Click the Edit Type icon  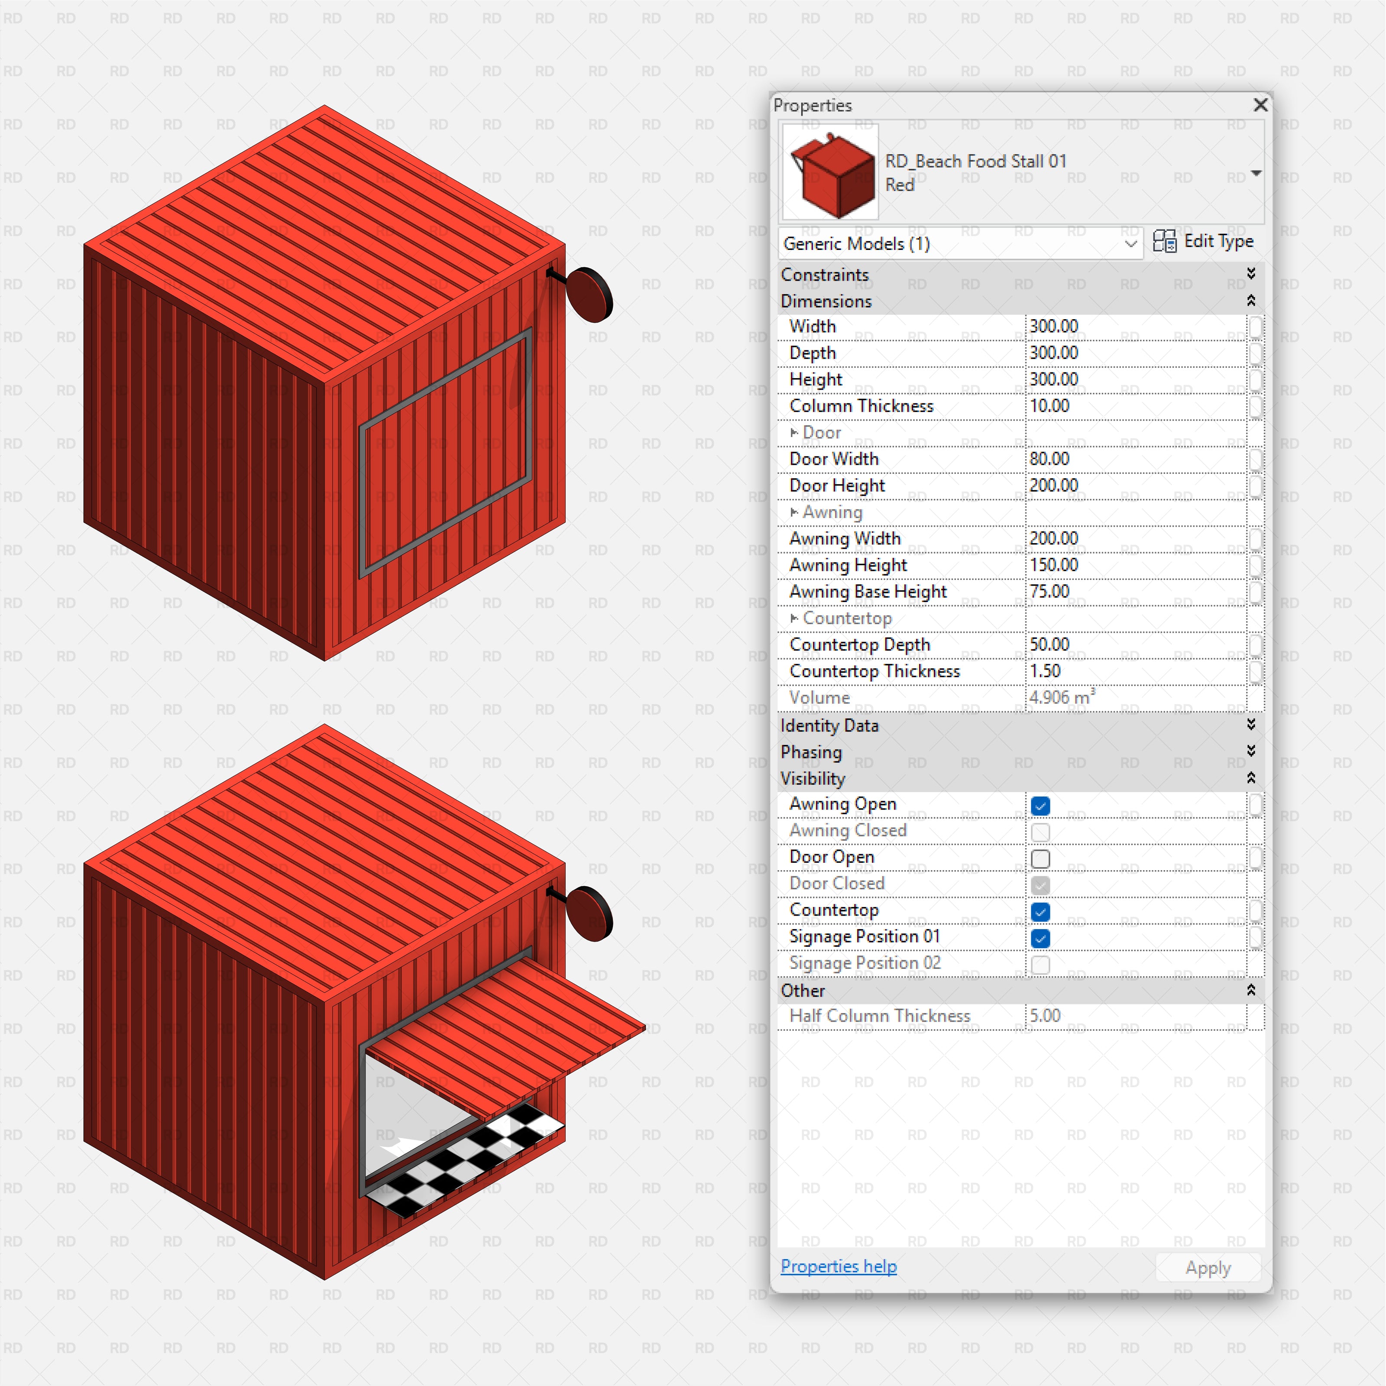1164,241
